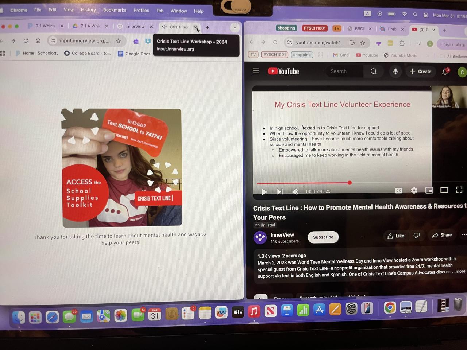Open the YouTube Music bookmark
This screenshot has width=467, height=350.
[400, 55]
